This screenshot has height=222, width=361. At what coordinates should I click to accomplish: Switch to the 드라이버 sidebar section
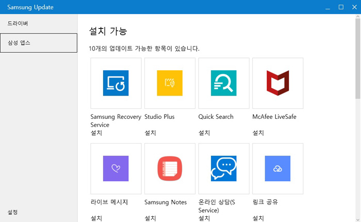click(x=39, y=23)
